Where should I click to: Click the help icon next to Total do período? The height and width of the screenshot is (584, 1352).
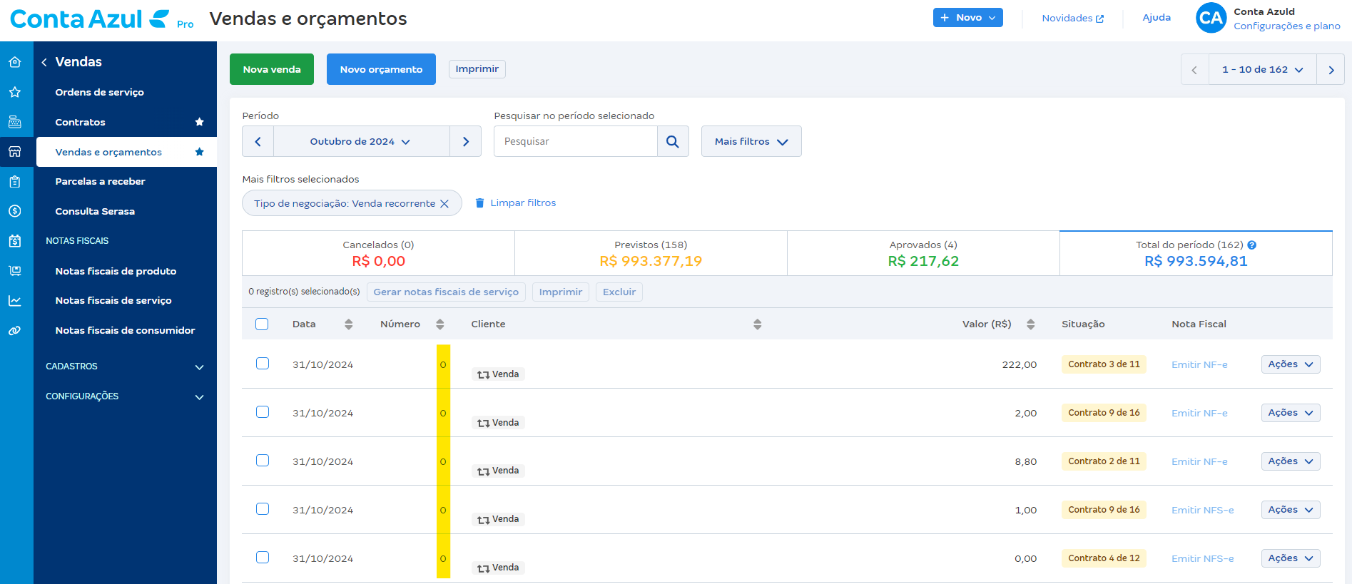tap(1252, 245)
